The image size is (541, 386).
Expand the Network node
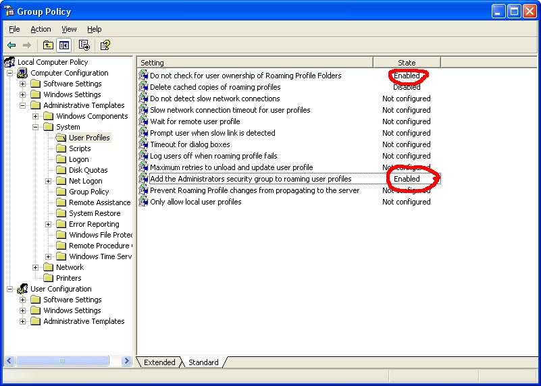[x=36, y=267]
